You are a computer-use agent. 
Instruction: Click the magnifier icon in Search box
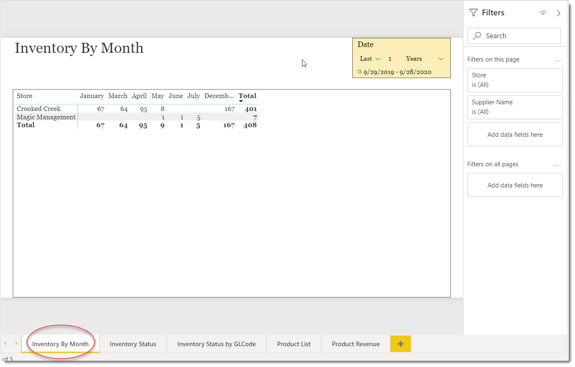point(477,36)
